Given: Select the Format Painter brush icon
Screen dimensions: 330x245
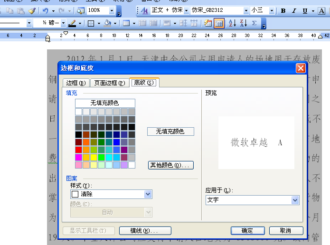Looking at the screenshot, I should [32, 10].
